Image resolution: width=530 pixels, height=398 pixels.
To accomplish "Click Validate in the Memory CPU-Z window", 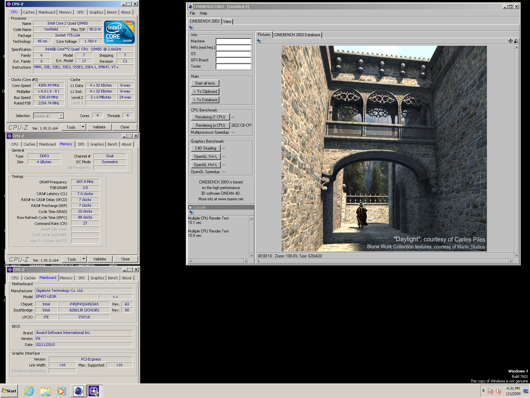I will (100, 259).
